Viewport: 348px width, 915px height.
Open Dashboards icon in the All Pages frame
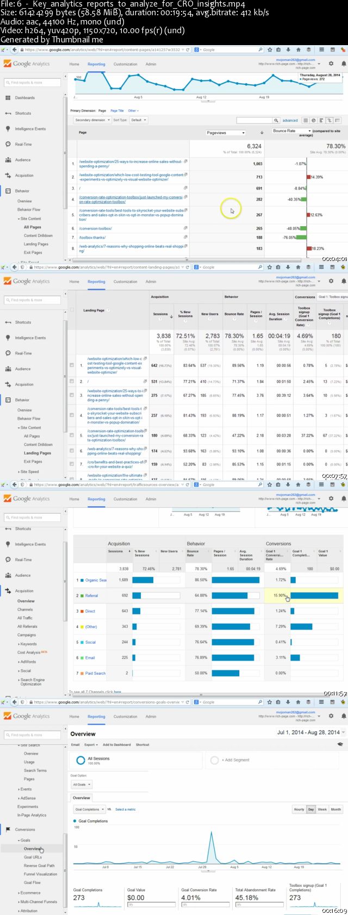(8, 98)
